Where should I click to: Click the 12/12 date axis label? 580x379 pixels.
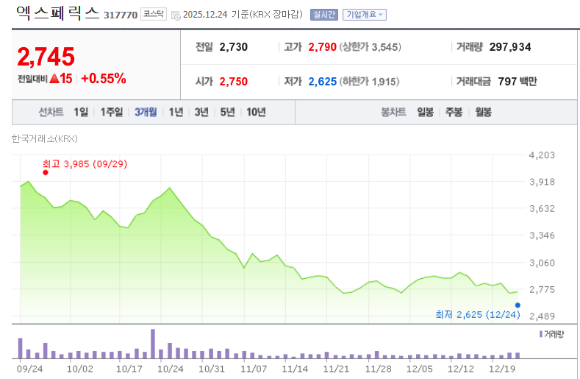460,369
